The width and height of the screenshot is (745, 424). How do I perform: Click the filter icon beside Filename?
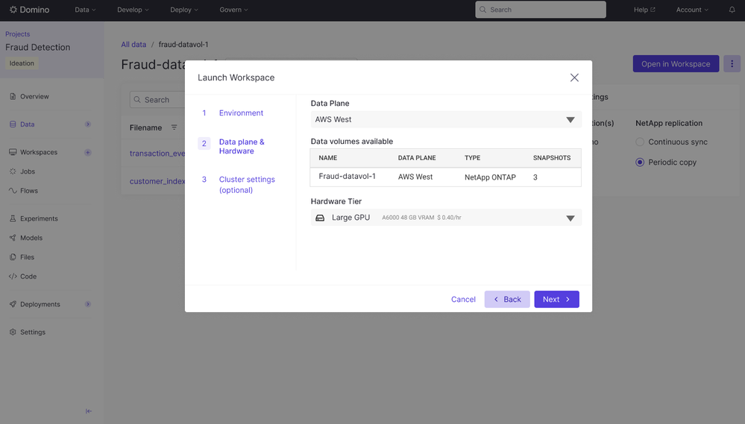click(x=174, y=127)
